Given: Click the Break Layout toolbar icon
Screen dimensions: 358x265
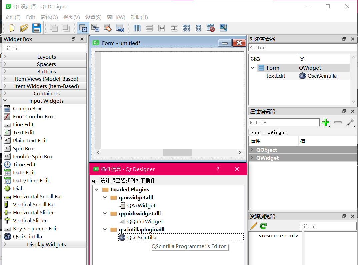Looking at the screenshot, I should 211,28.
